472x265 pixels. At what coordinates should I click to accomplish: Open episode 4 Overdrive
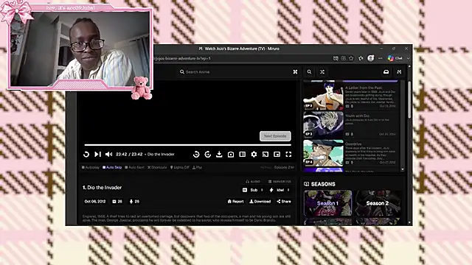click(351, 153)
